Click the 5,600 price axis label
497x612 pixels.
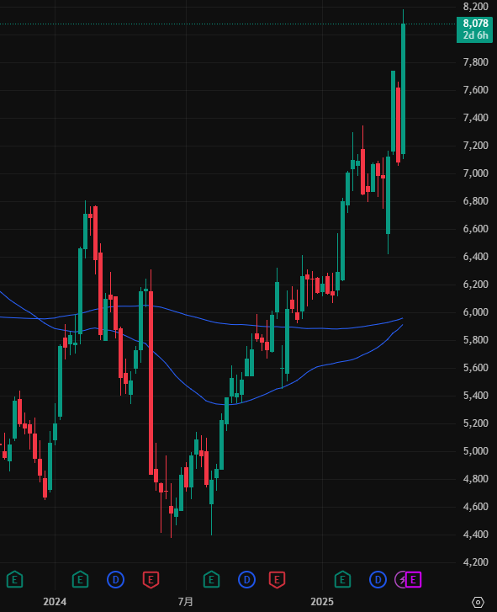476,368
